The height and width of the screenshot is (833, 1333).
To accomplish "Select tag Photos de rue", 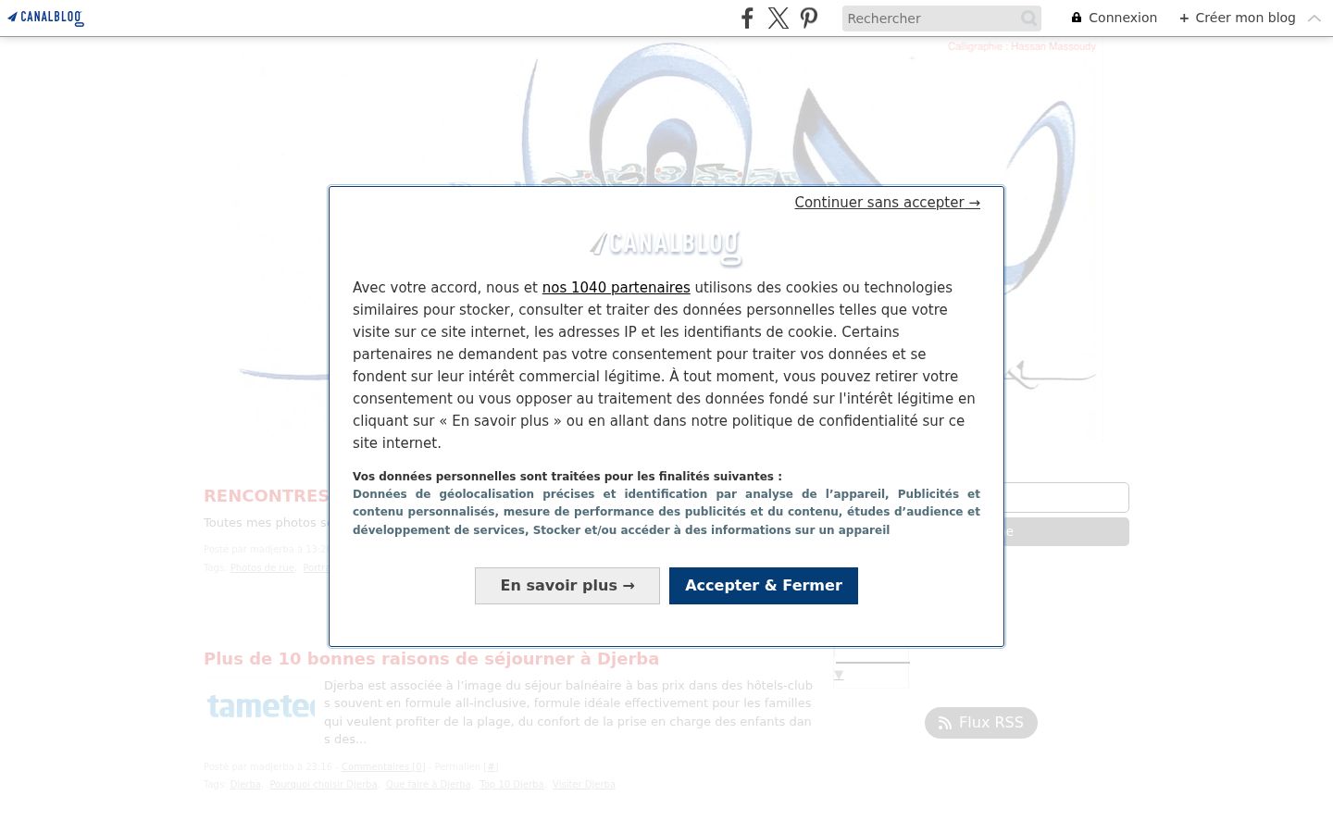I will [262, 568].
